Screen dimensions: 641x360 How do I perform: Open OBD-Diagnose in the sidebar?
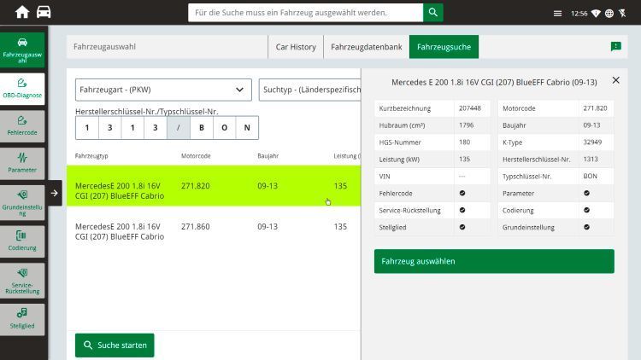point(22,89)
